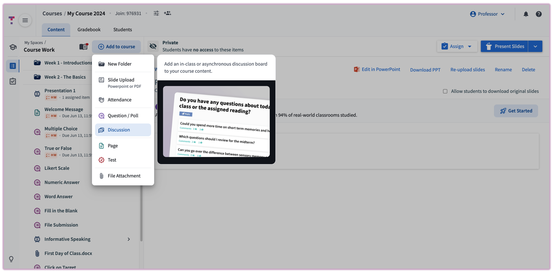Click the book library icon
Screen dimensions: 552x272
[x=83, y=47]
